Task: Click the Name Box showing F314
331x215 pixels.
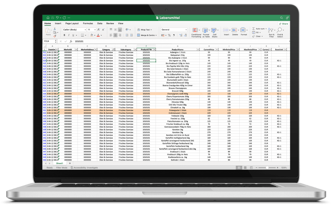Action: [x=50, y=41]
